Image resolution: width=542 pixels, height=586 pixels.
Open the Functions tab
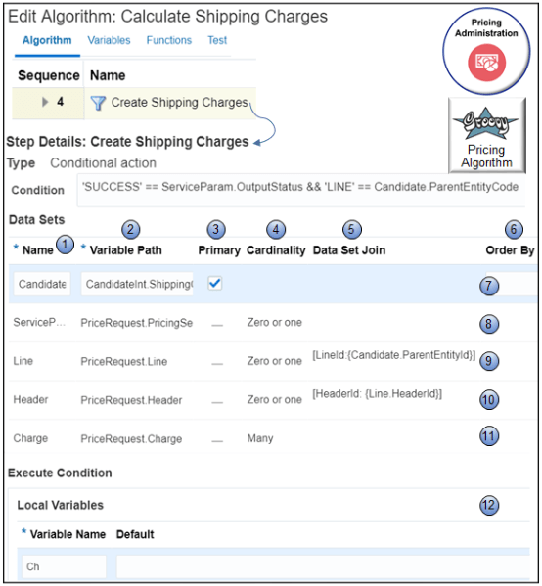point(169,40)
